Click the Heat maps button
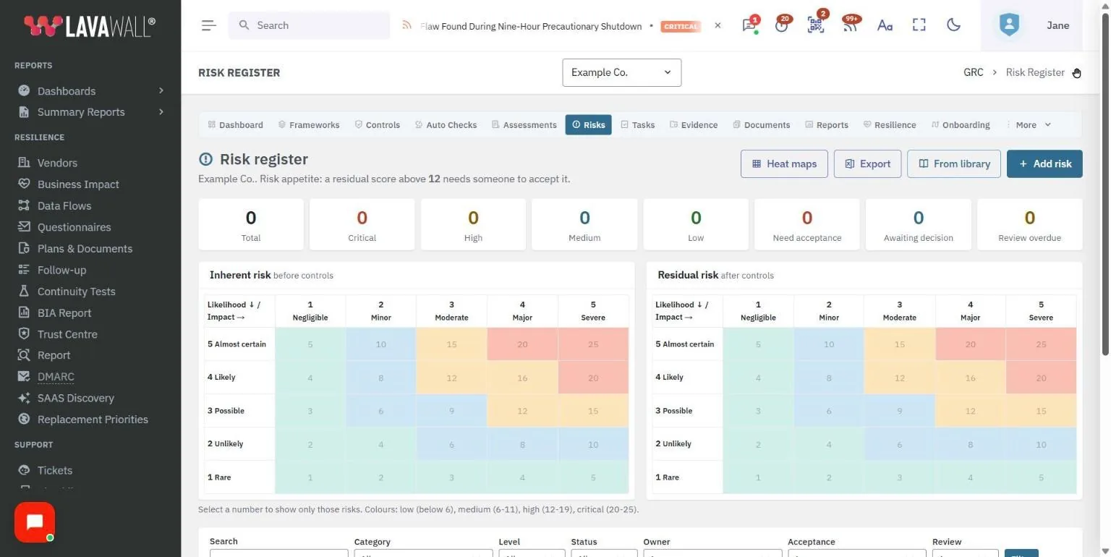 (784, 163)
